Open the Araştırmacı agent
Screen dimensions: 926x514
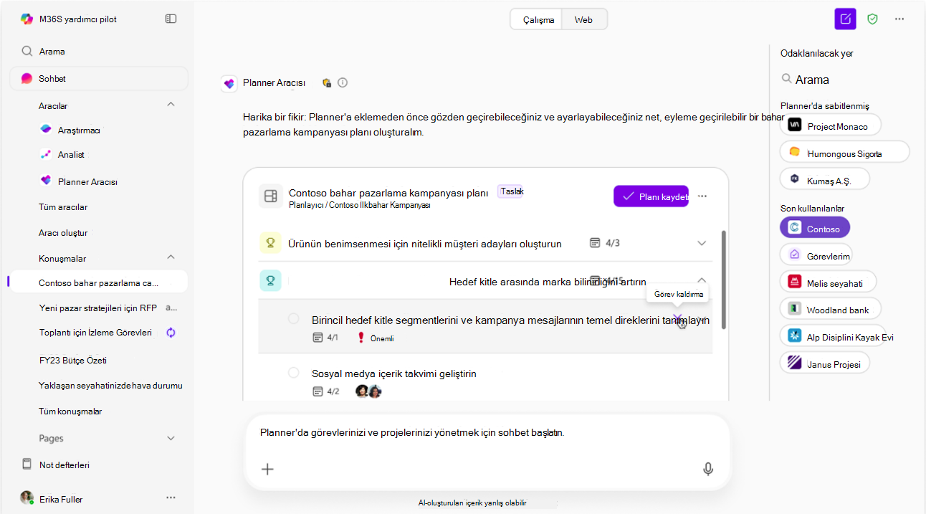pyautogui.click(x=79, y=130)
